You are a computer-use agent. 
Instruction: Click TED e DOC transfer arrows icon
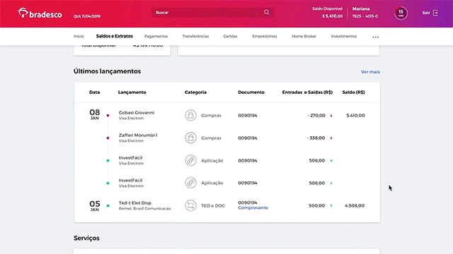click(190, 205)
